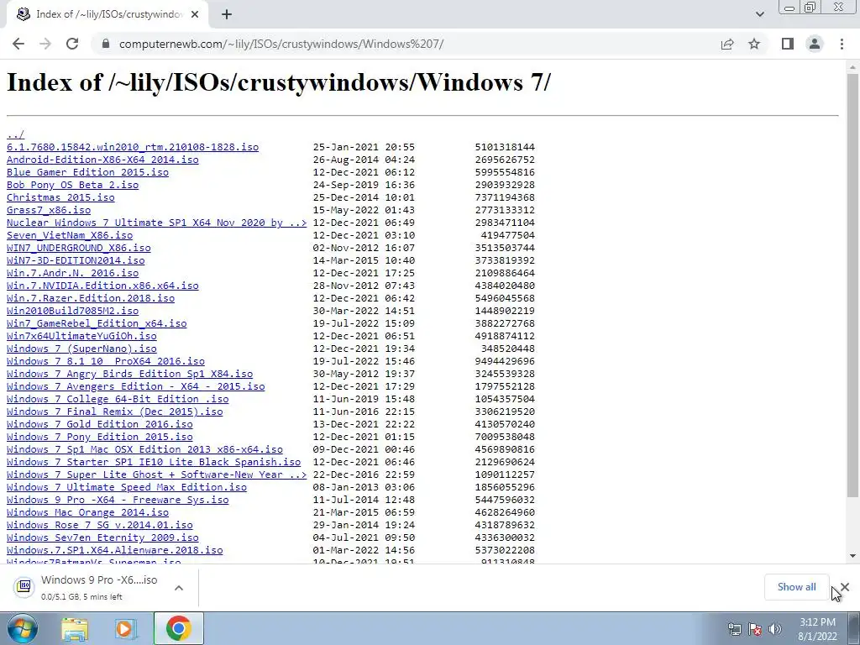This screenshot has height=645, width=860.
Task: Open Bob_Pony_OS_Beta_2.iso link
Action: tap(72, 185)
